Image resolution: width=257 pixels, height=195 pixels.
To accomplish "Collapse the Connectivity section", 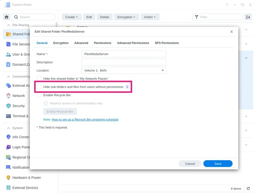I will 8,77.
